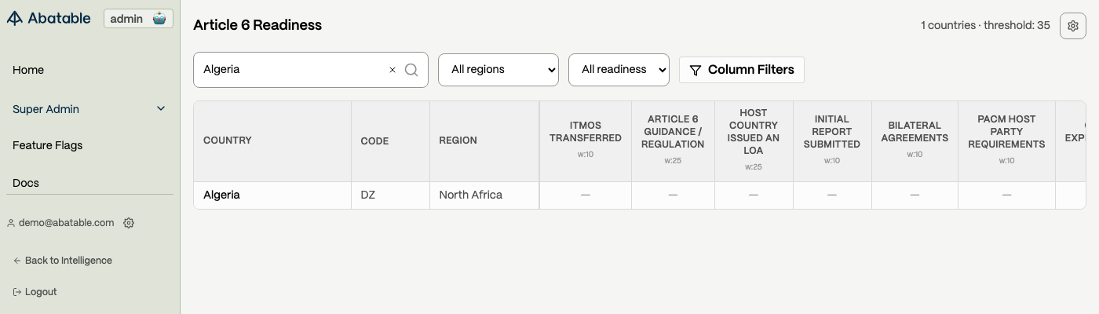Click the Host Country Issued LOA header
1099x314 pixels.
tap(754, 132)
